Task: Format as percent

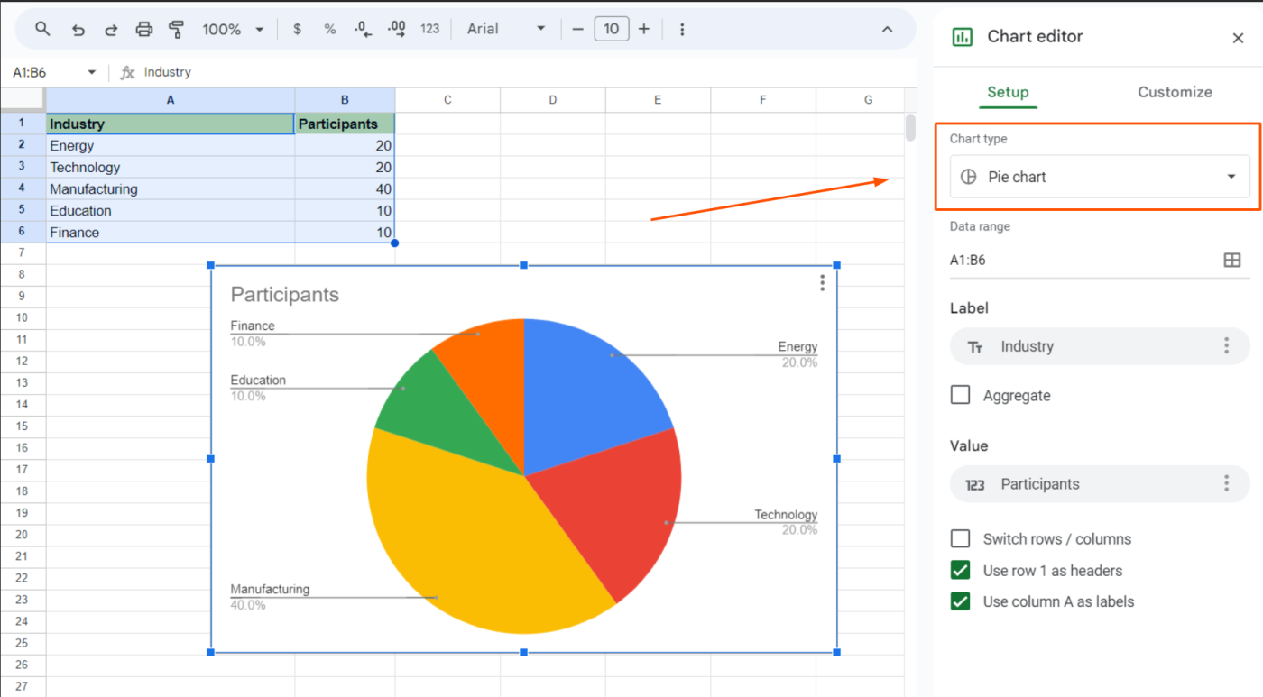Action: tap(330, 29)
